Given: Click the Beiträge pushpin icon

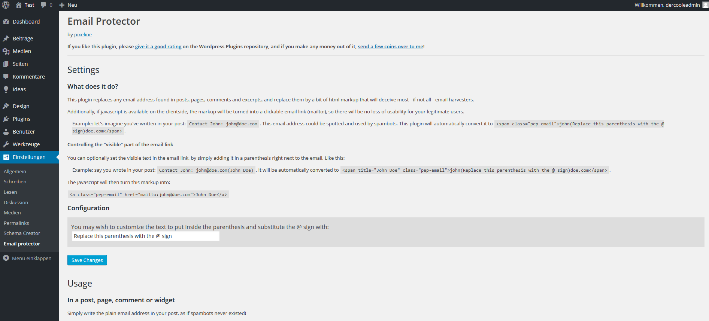Looking at the screenshot, I should [6, 39].
